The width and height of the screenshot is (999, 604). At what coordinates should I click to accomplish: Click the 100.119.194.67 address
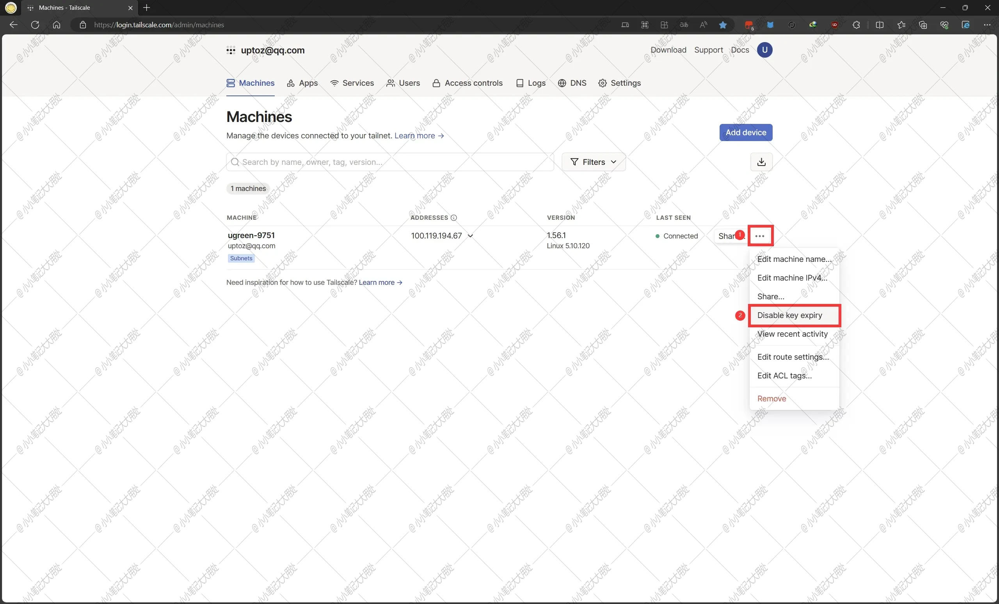click(x=436, y=236)
